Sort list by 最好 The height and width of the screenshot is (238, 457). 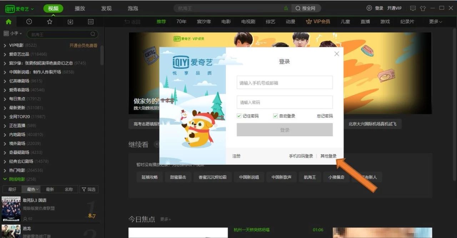coord(12,189)
